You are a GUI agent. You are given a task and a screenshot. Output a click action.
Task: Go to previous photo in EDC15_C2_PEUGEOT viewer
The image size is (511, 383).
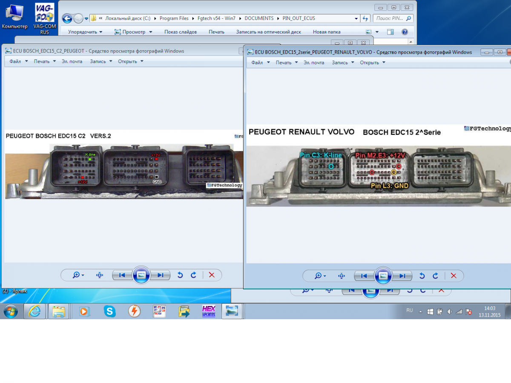click(122, 275)
